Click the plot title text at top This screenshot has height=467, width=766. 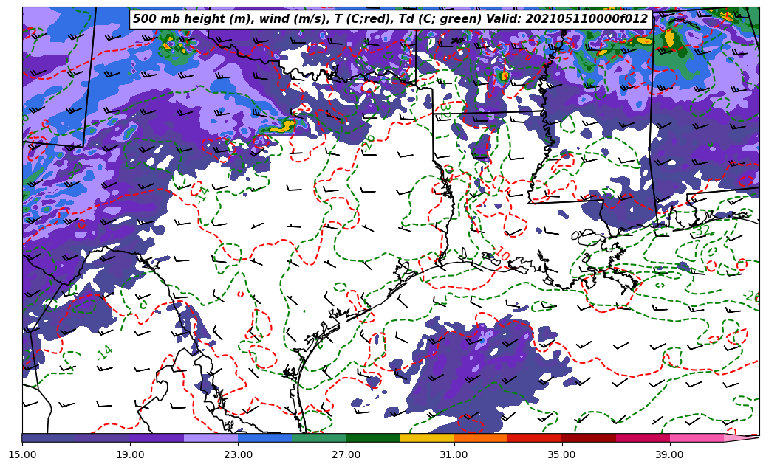[390, 19]
